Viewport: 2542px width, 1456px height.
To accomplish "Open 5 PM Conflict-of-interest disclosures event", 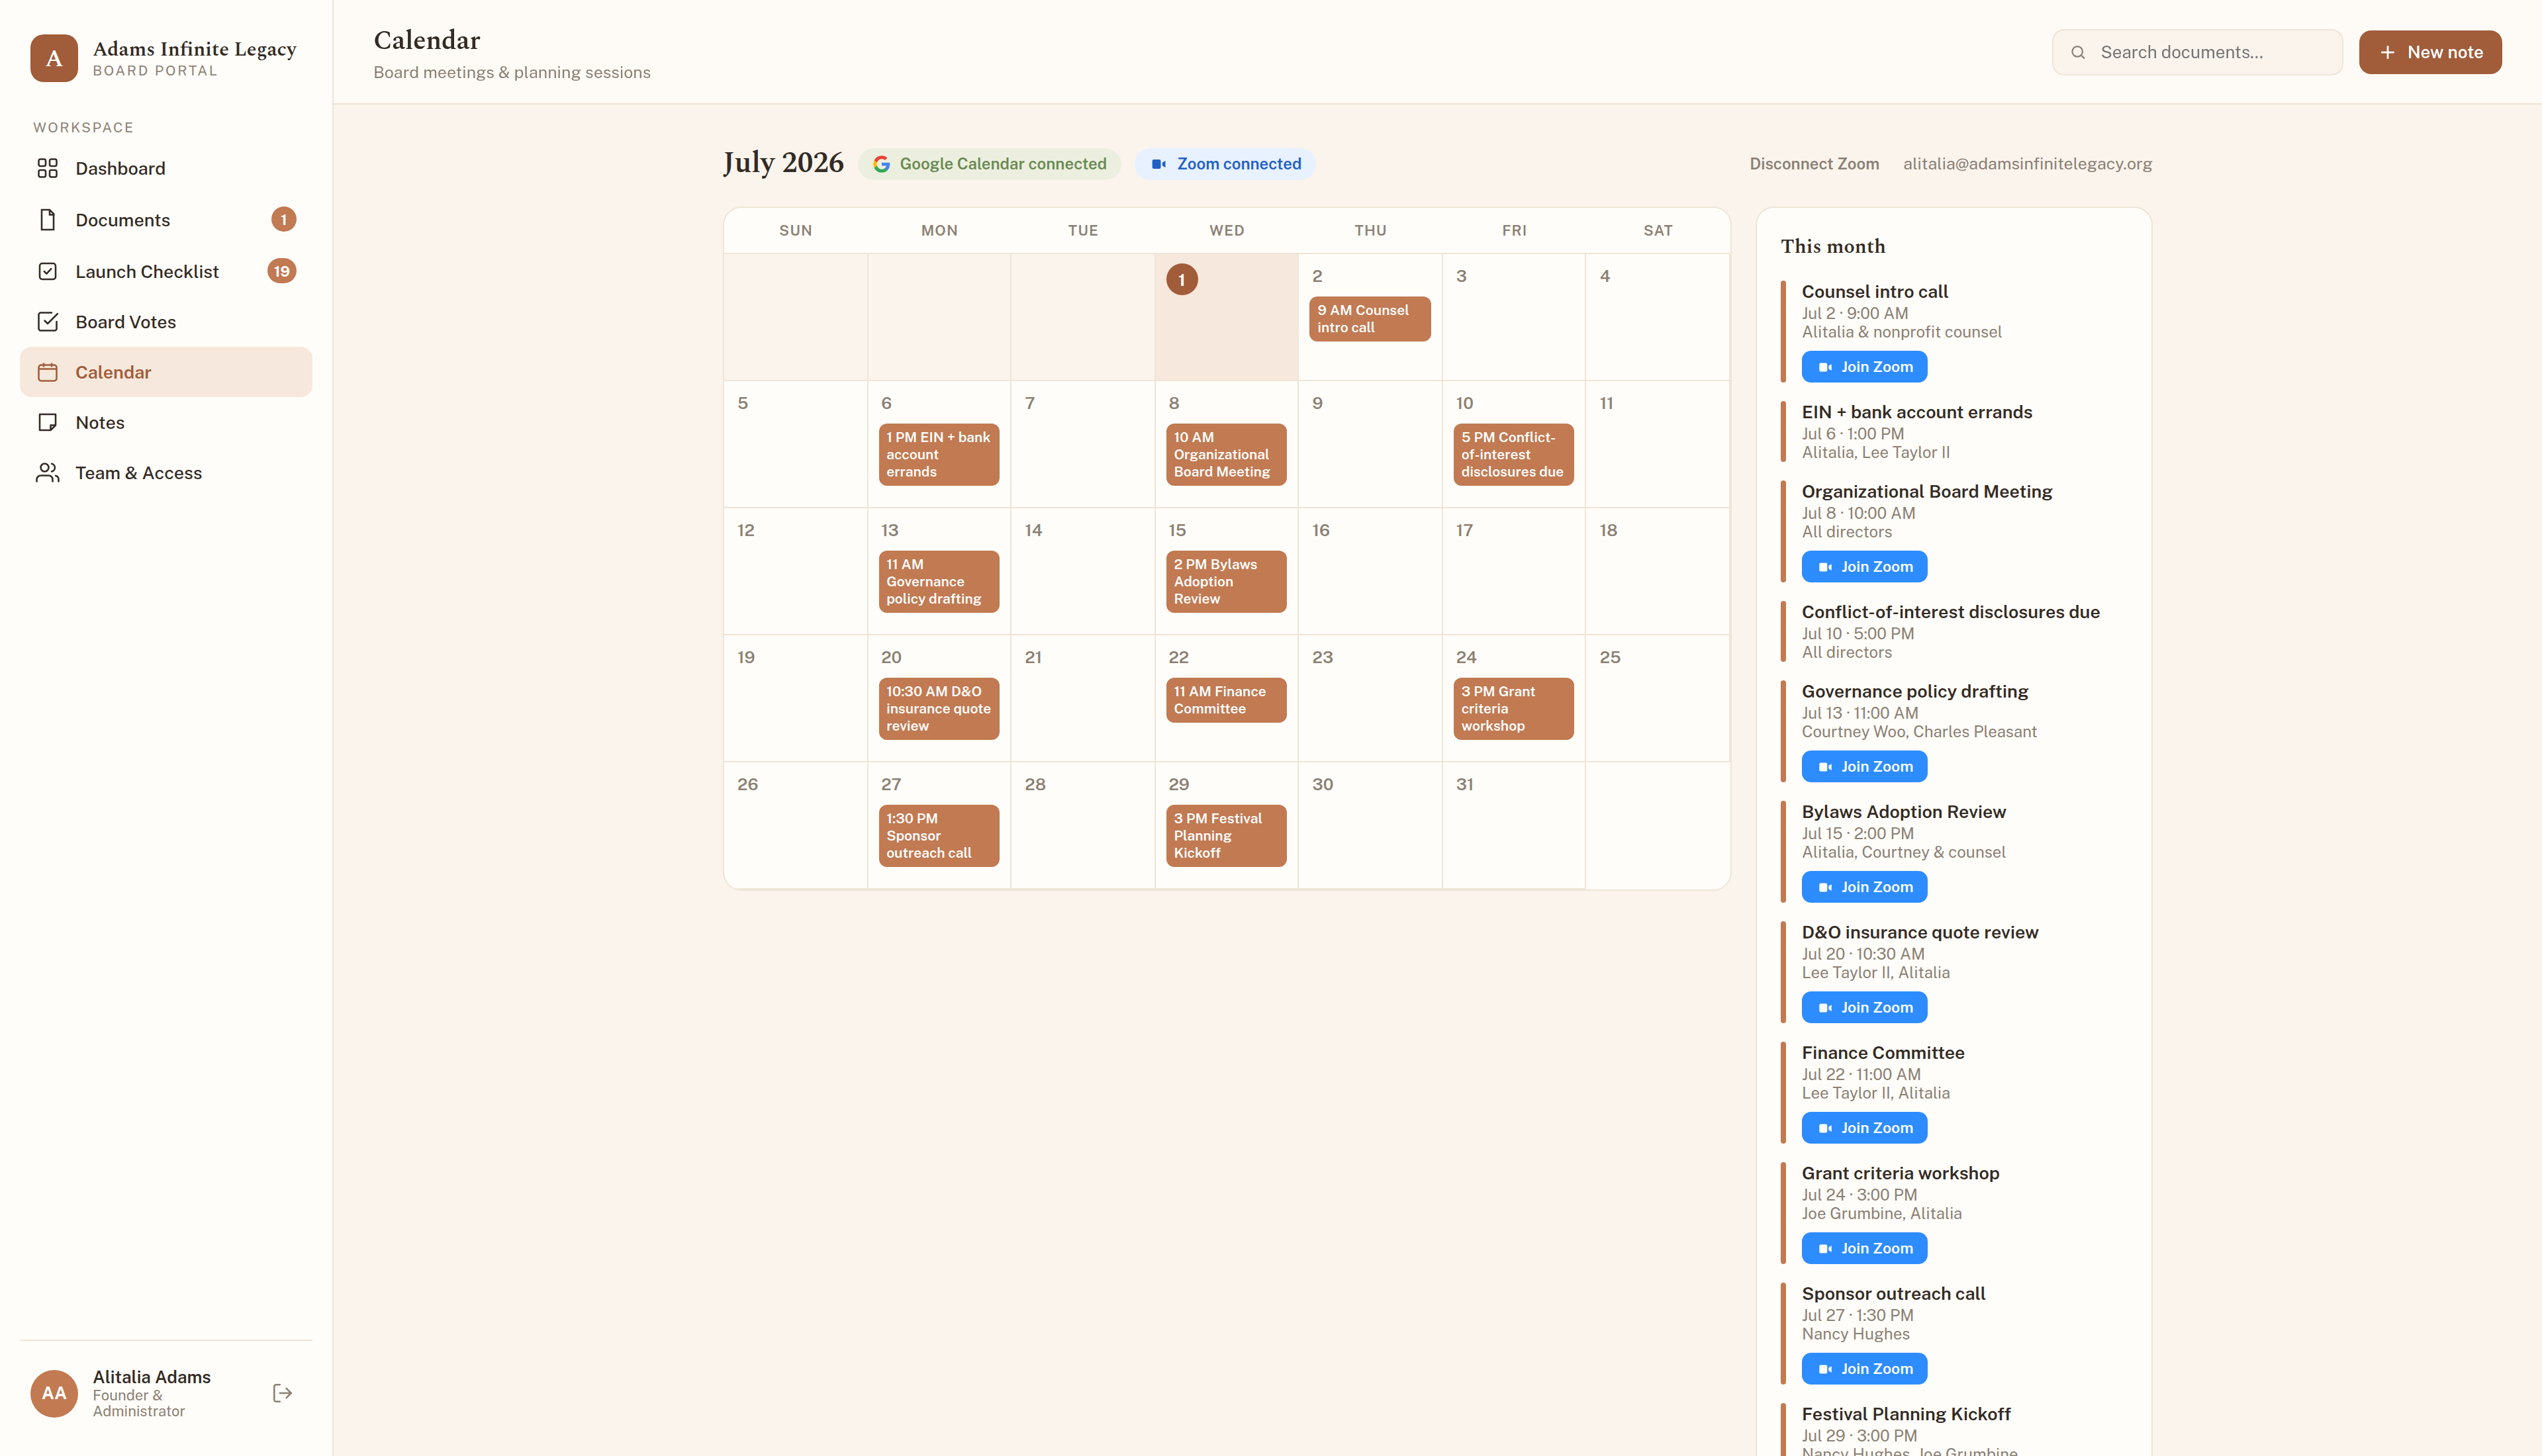I will [x=1513, y=455].
